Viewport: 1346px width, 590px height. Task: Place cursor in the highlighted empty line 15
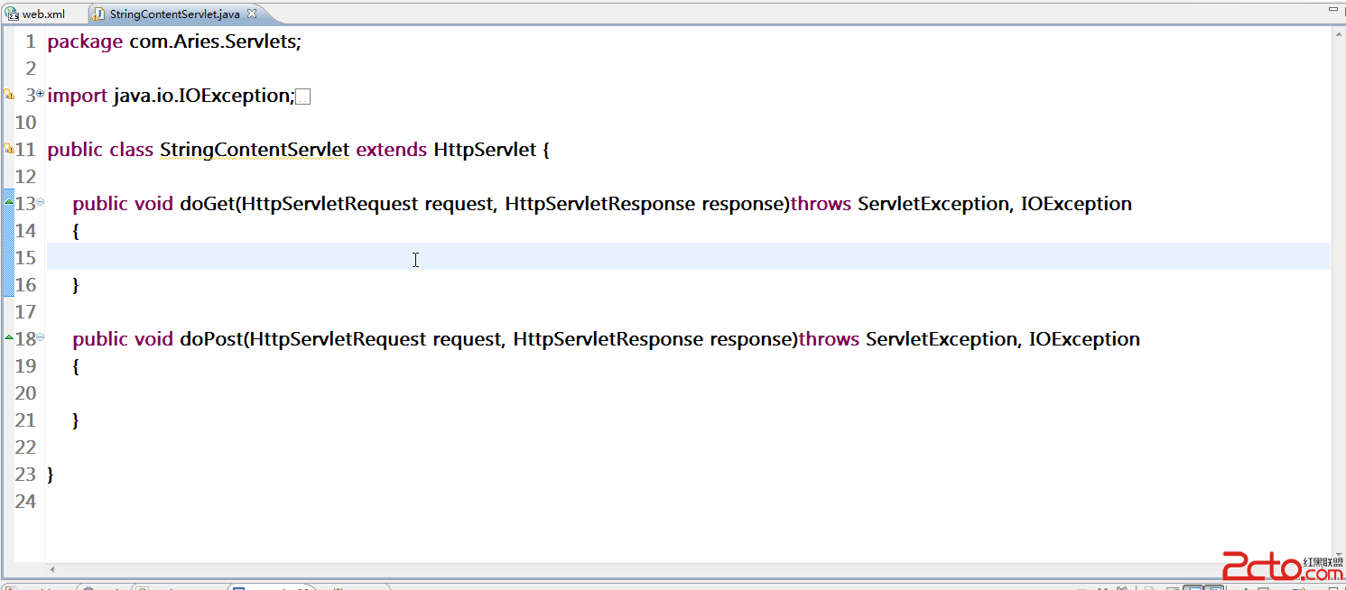(x=688, y=257)
